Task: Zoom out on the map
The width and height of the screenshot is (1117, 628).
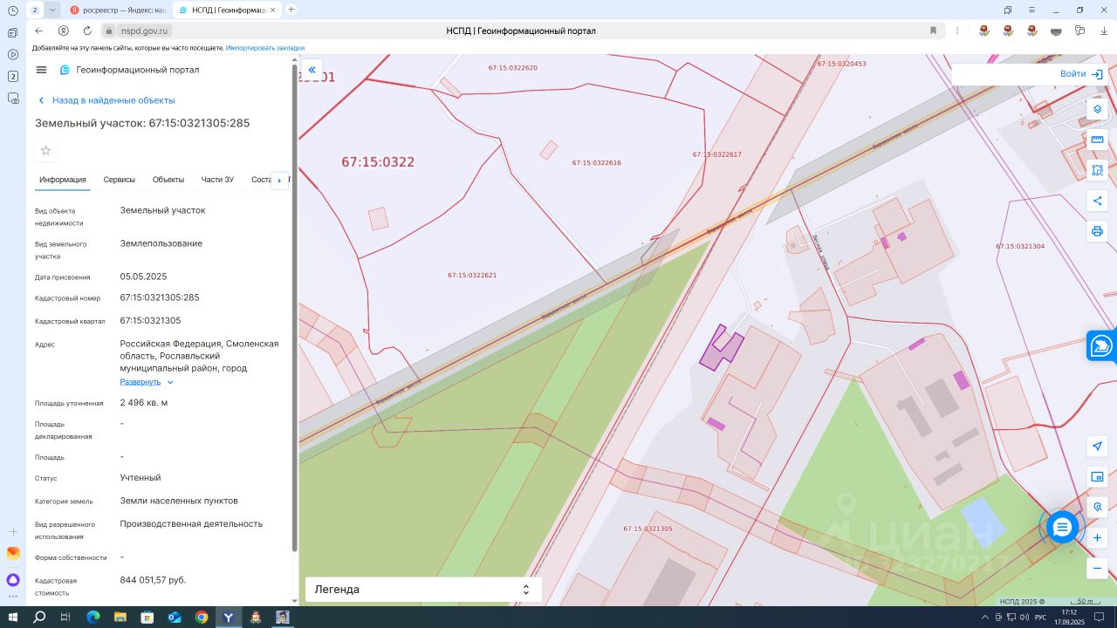Action: 1098,568
